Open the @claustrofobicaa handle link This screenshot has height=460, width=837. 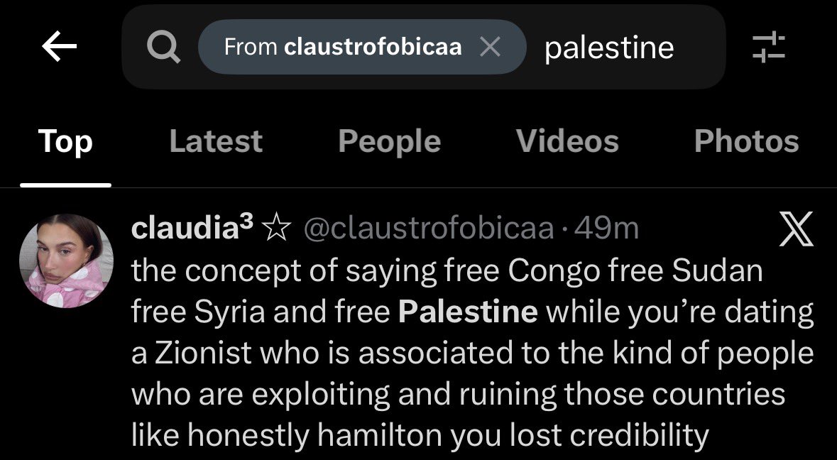coord(429,229)
